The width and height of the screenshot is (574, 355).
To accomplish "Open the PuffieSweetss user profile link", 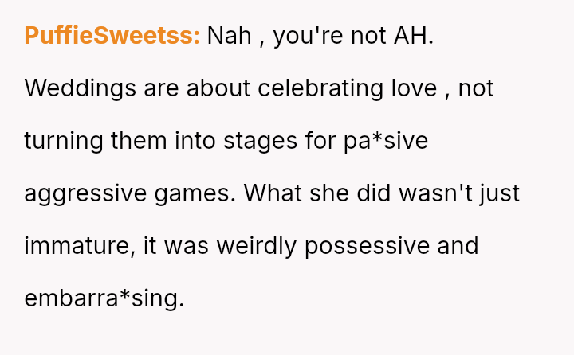I will pyautogui.click(x=112, y=36).
